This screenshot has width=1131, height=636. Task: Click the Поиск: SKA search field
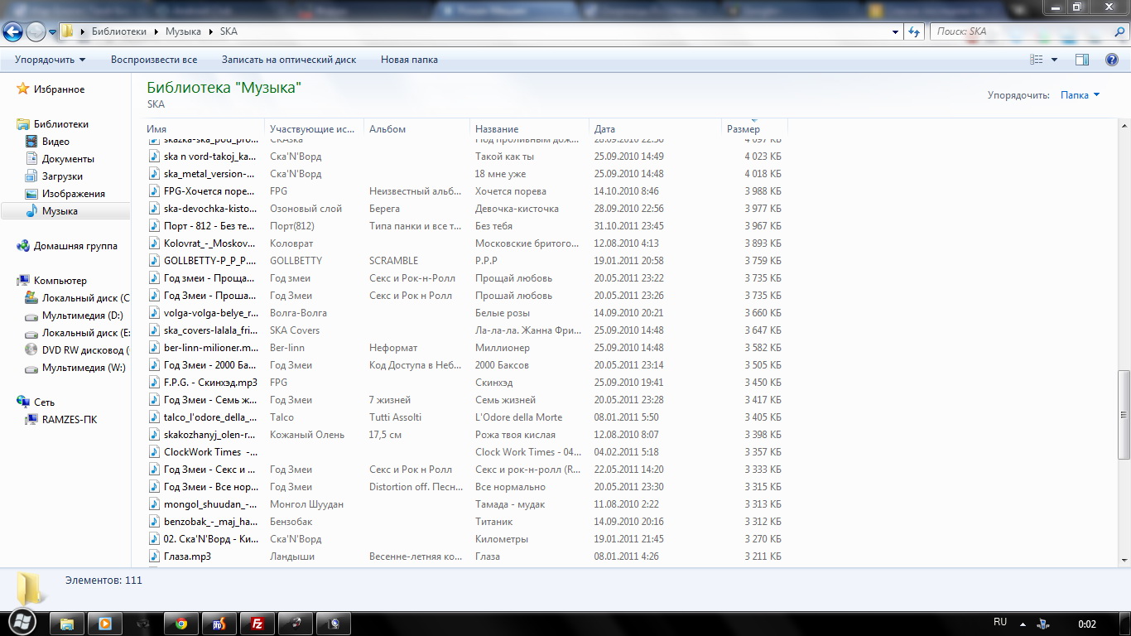1018,31
